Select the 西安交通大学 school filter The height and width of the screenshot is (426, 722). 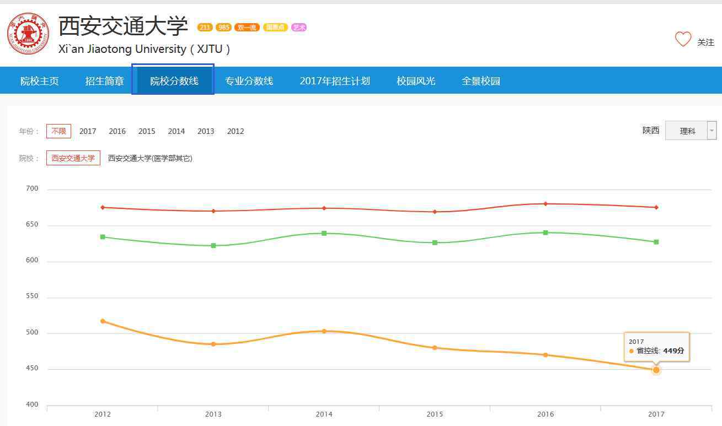73,158
